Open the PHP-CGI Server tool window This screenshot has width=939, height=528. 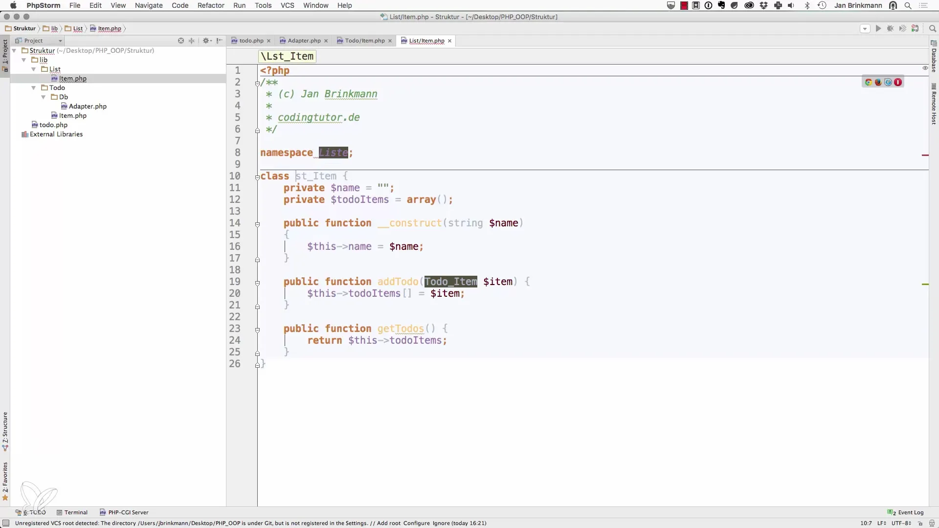(124, 512)
